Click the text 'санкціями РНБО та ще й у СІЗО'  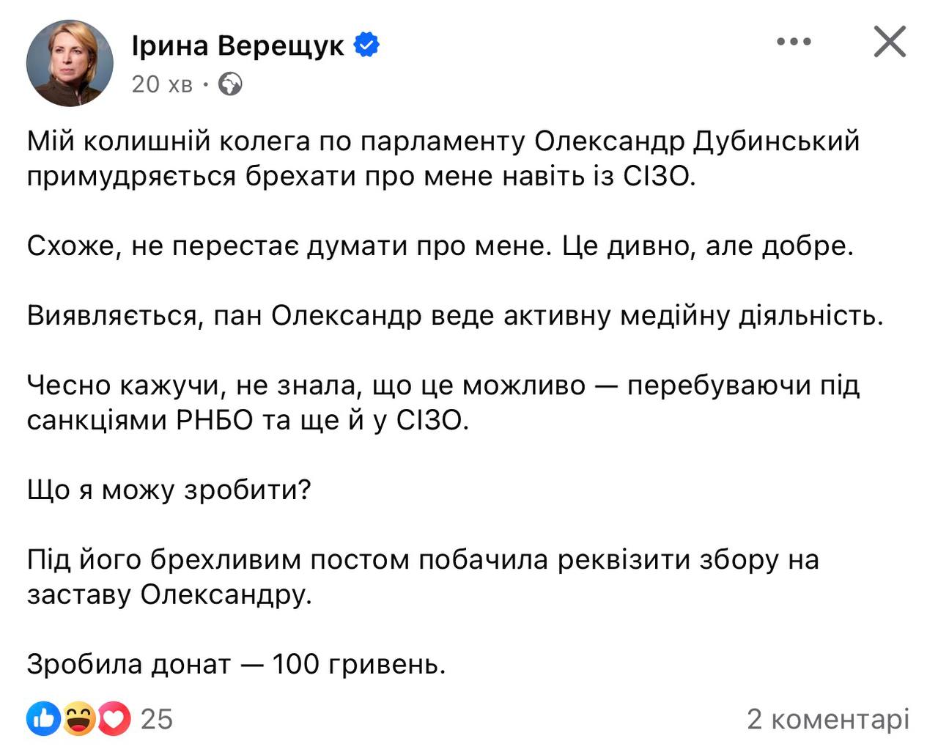click(x=247, y=420)
